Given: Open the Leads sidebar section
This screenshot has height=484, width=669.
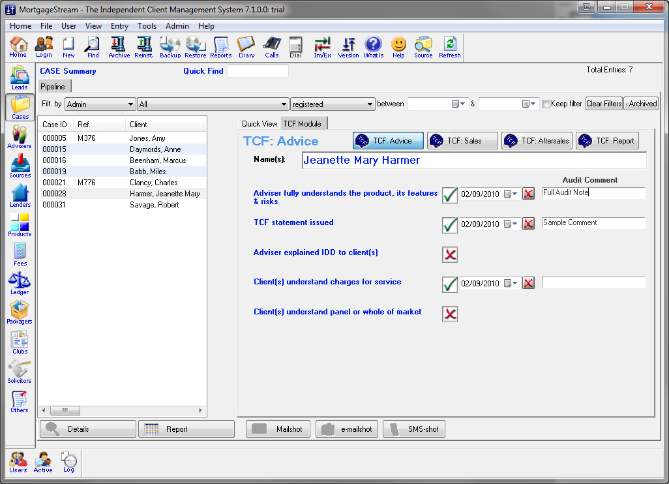Looking at the screenshot, I should [x=20, y=78].
